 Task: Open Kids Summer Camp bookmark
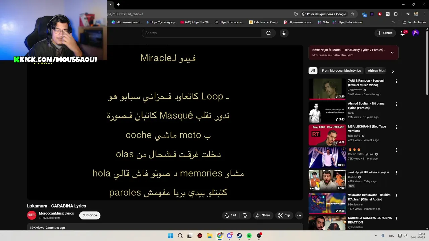click(264, 22)
